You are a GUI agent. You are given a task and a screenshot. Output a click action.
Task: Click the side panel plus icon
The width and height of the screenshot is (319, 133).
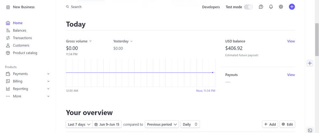click(310, 63)
